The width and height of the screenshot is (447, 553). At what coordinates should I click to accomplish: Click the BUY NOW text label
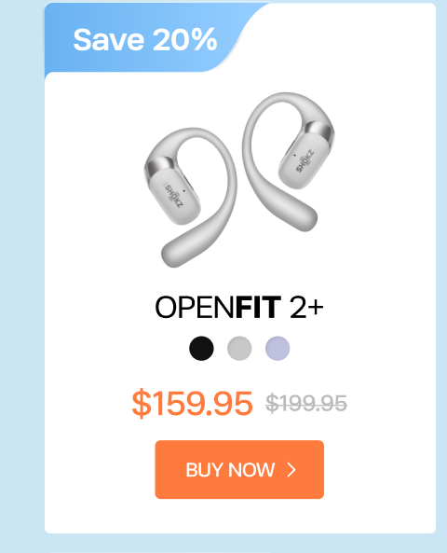(230, 470)
